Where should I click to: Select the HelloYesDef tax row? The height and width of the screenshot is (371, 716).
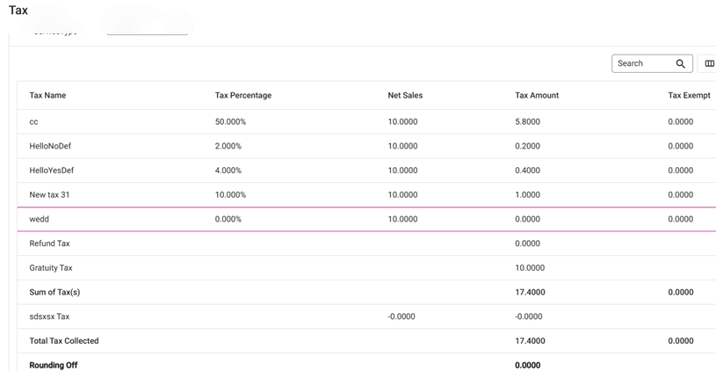52,171
